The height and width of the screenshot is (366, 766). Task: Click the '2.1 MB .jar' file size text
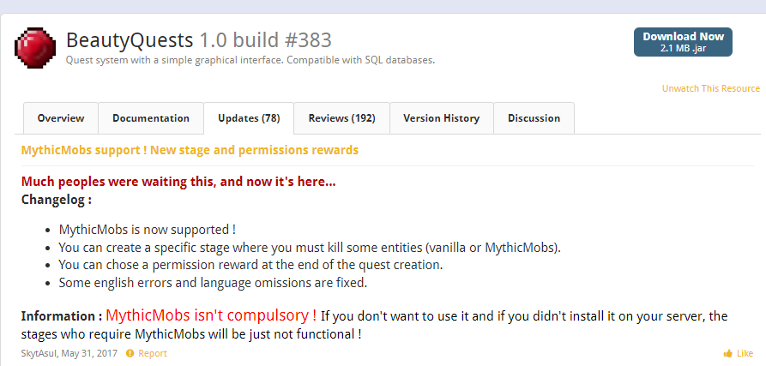pyautogui.click(x=683, y=48)
